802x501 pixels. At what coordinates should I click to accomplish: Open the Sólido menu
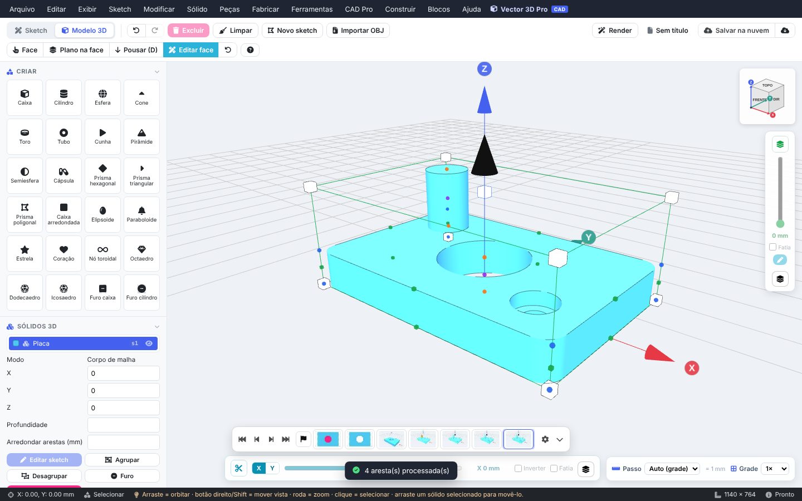[197, 9]
